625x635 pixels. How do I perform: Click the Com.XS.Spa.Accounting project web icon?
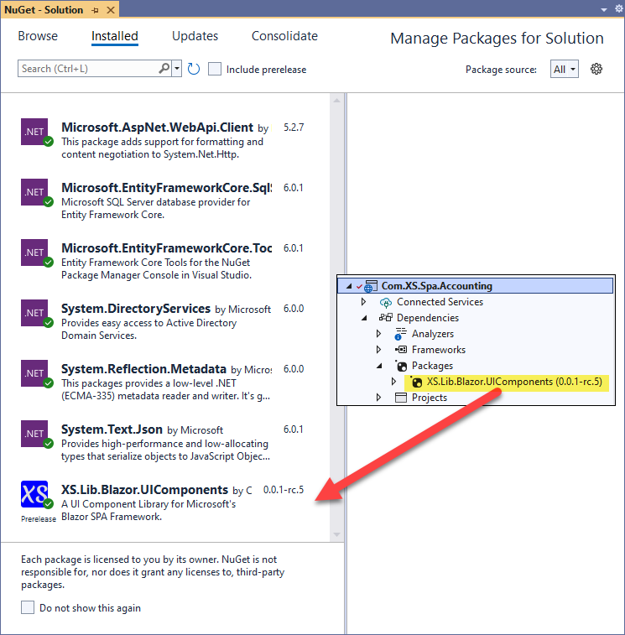click(x=370, y=286)
